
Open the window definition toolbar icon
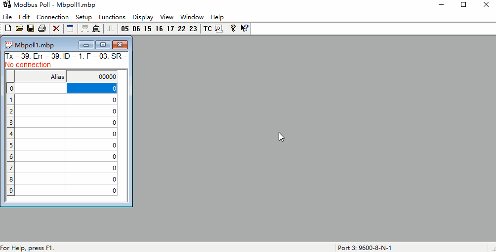[70, 29]
